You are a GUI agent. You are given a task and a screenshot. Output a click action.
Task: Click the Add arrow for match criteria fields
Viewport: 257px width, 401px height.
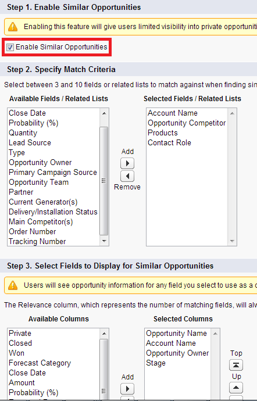click(x=127, y=163)
